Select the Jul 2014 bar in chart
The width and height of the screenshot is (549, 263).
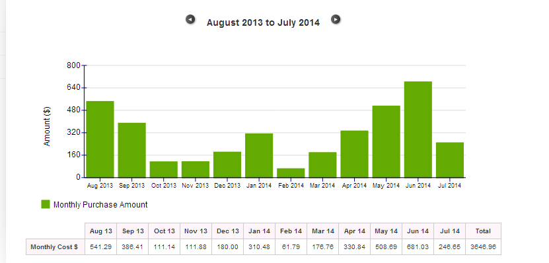(450, 160)
